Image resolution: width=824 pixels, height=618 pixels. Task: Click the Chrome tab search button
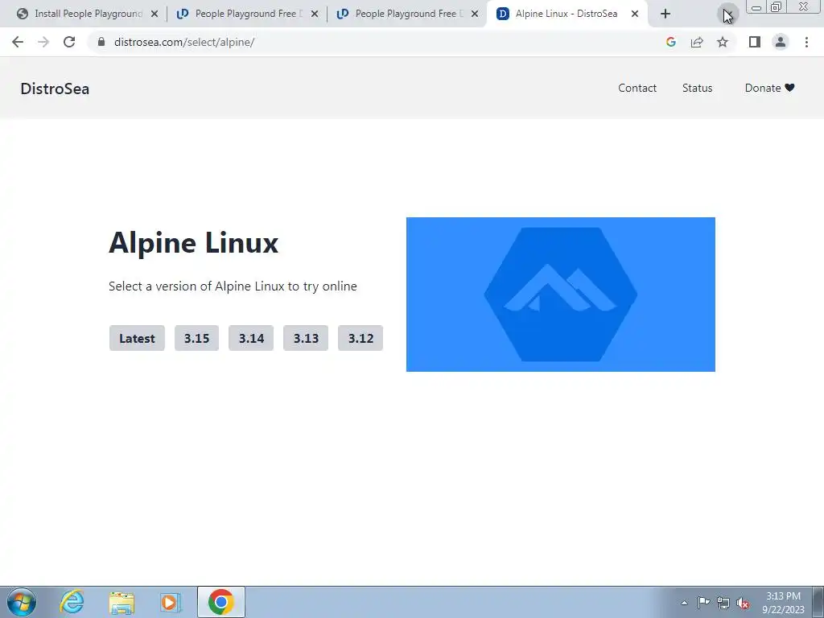point(727,14)
